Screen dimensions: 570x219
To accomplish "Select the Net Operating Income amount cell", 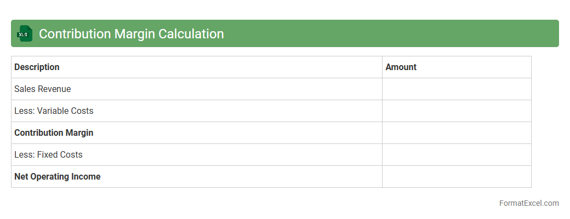I will 457,177.
